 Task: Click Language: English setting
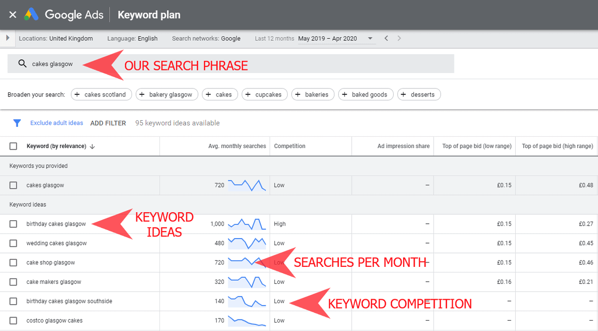click(x=133, y=38)
